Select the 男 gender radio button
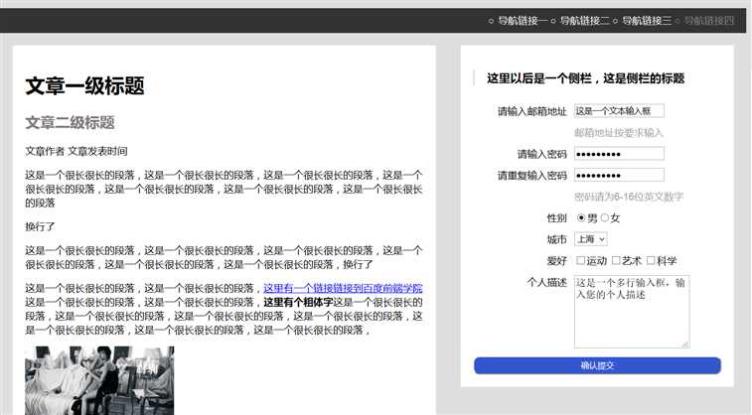This screenshot has height=415, width=752. (x=581, y=218)
